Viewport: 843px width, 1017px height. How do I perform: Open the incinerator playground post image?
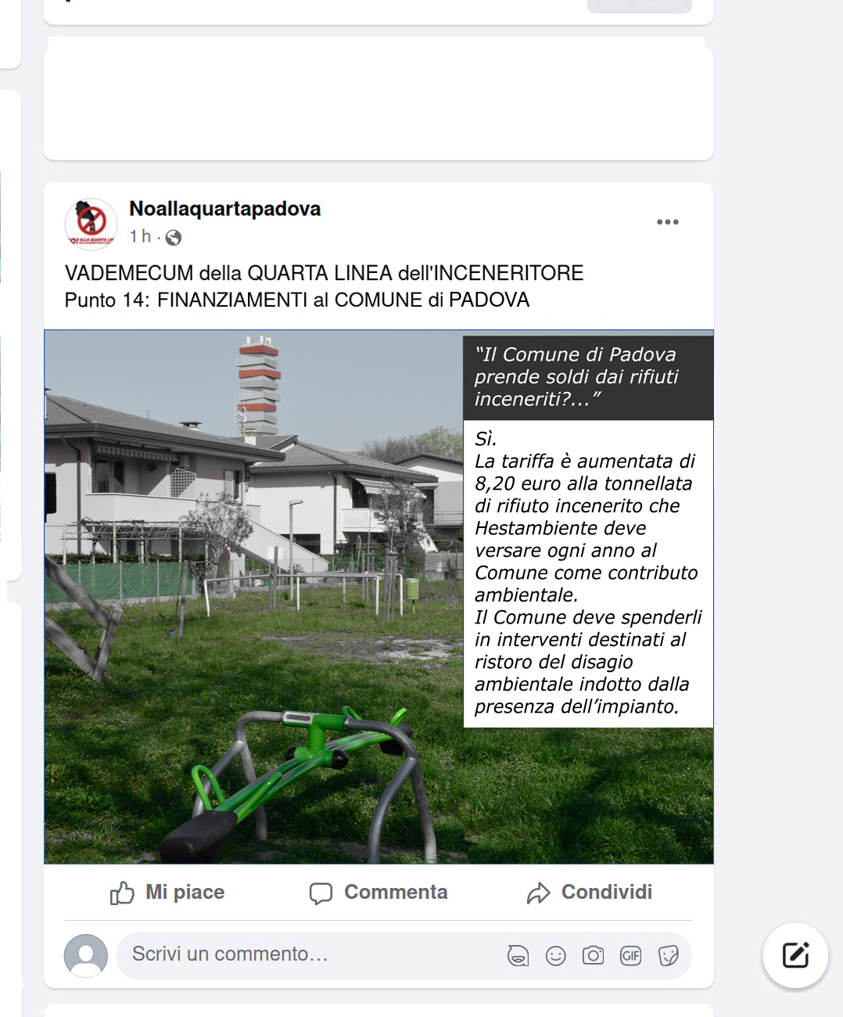(x=378, y=597)
